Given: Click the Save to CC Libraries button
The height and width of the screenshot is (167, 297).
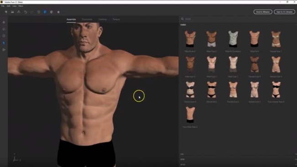Looking at the screenshot, I should click(x=284, y=12).
